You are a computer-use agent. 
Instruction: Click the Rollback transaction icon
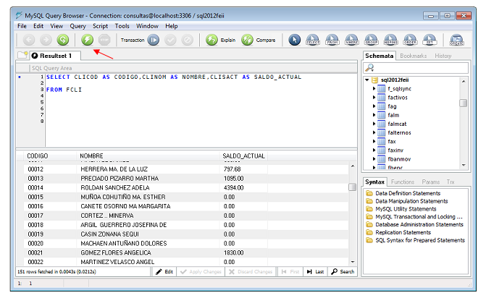(x=187, y=40)
